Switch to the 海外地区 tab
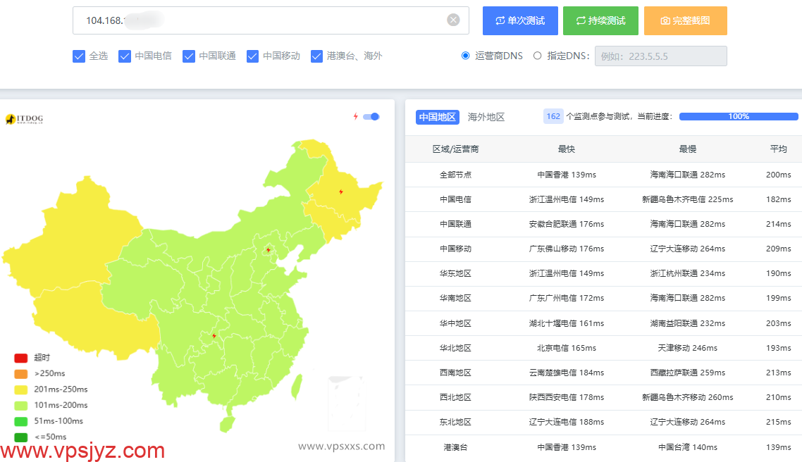Viewport: 802px width, 462px height. click(x=486, y=117)
